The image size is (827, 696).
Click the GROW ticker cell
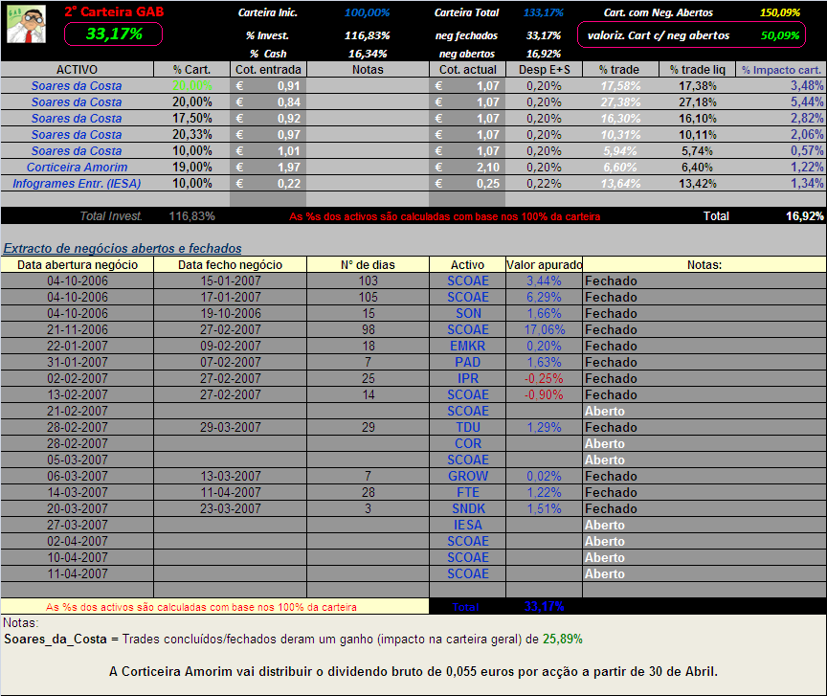click(468, 477)
